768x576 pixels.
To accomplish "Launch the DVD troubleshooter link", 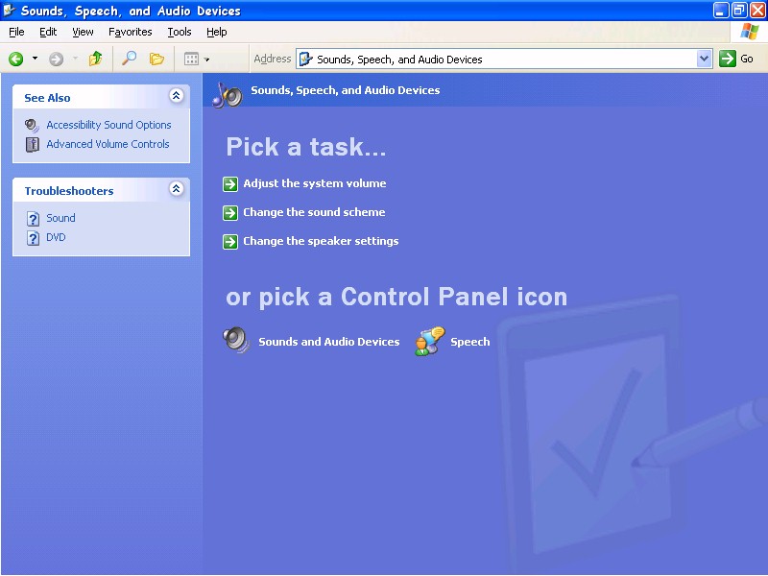I will 56,237.
